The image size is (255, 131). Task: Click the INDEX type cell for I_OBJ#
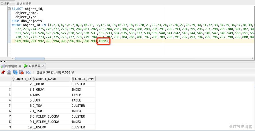[83, 90]
